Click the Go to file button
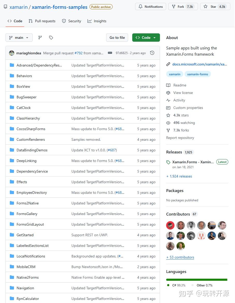 [117, 38]
